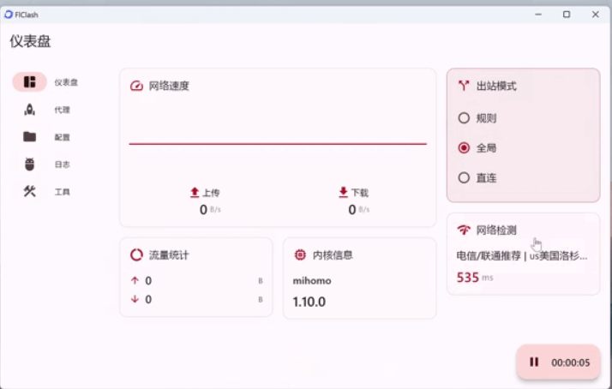Image resolution: width=612 pixels, height=389 pixels.
Task: Click the 流量统计 ring icon
Action: click(x=136, y=254)
